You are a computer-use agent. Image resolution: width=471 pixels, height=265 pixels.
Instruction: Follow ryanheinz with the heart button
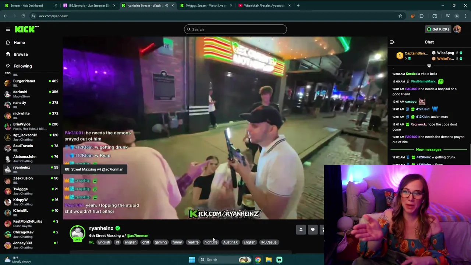(x=313, y=230)
